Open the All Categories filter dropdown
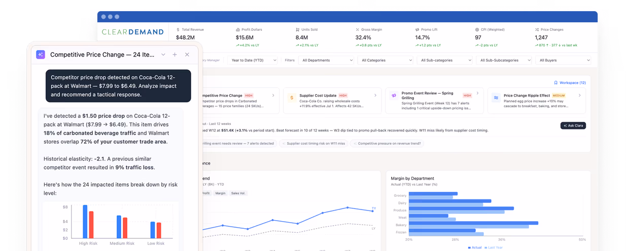The width and height of the screenshot is (629, 251). pyautogui.click(x=386, y=60)
